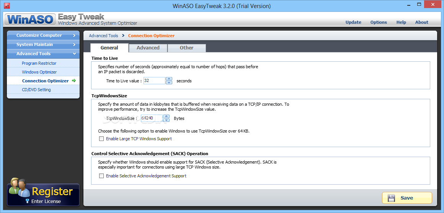Close the WinASO EasyTweak window
444x213 pixels.
click(433, 5)
